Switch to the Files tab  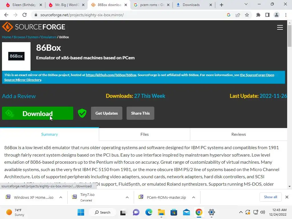tap(145, 134)
